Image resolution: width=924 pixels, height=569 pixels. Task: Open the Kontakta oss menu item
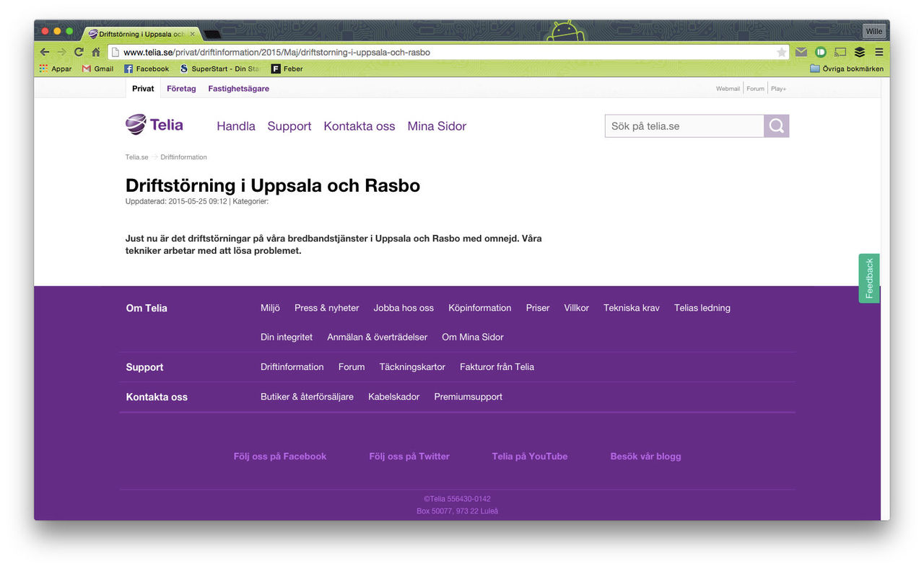(x=359, y=126)
